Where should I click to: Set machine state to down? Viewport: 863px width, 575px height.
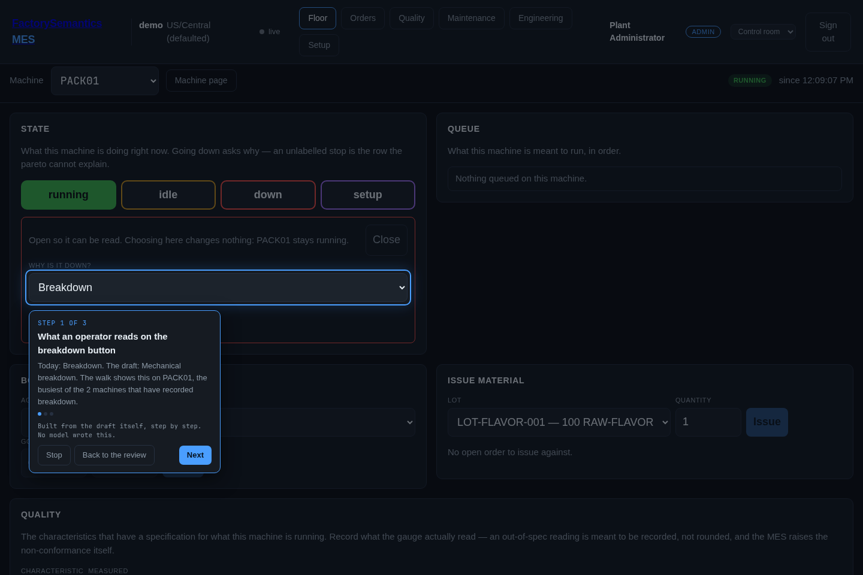point(268,195)
